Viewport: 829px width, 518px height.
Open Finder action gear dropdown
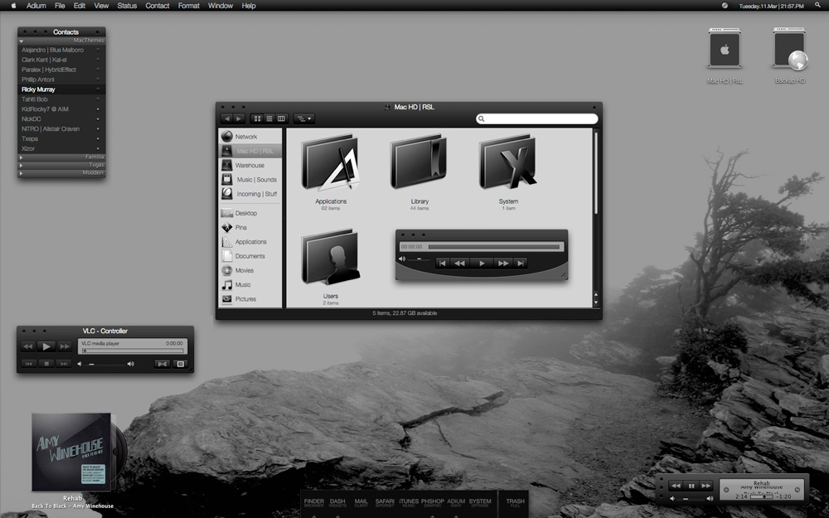[304, 119]
